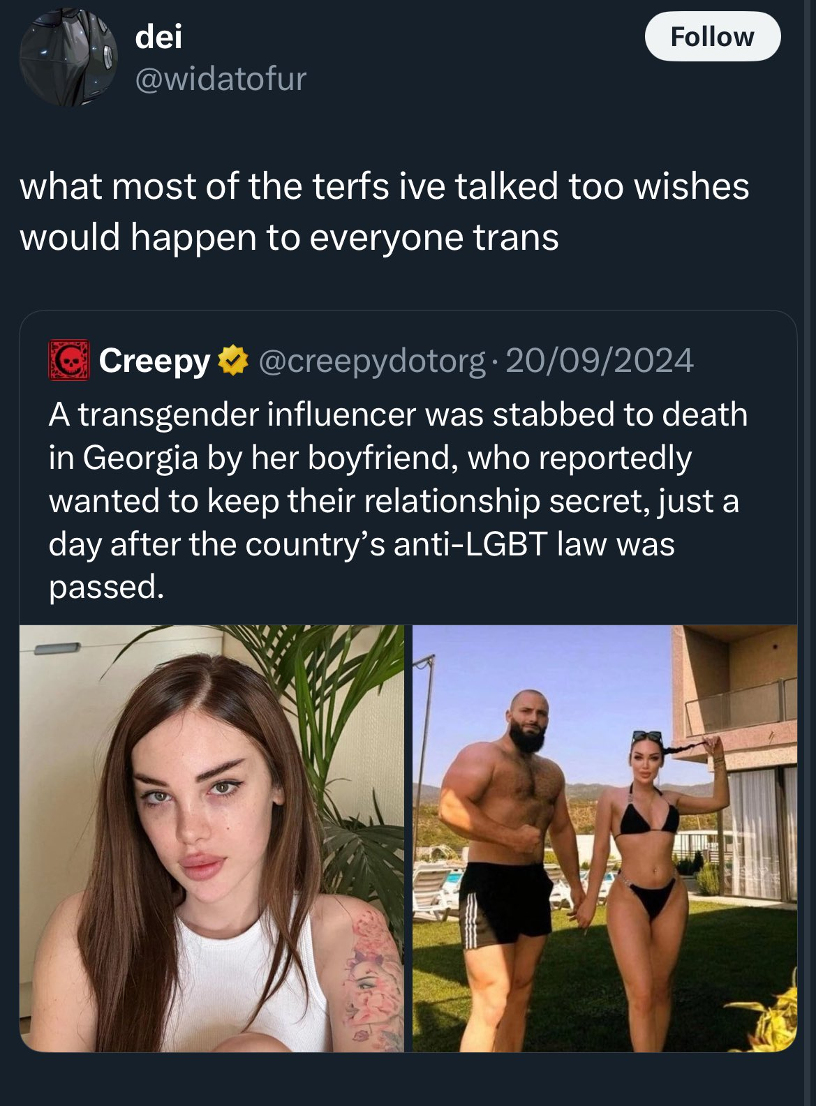Follow the dei account
The height and width of the screenshot is (1106, 816).
tap(712, 36)
